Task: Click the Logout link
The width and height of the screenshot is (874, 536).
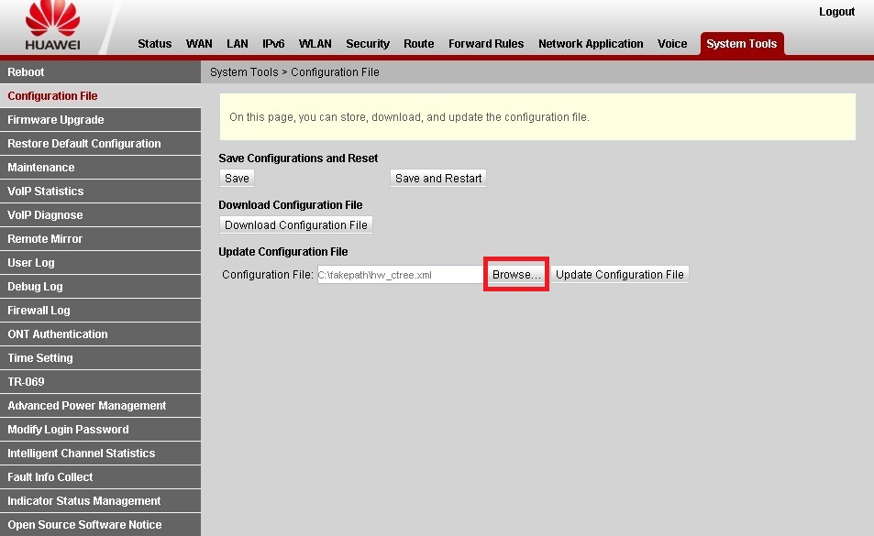Action: pos(836,12)
